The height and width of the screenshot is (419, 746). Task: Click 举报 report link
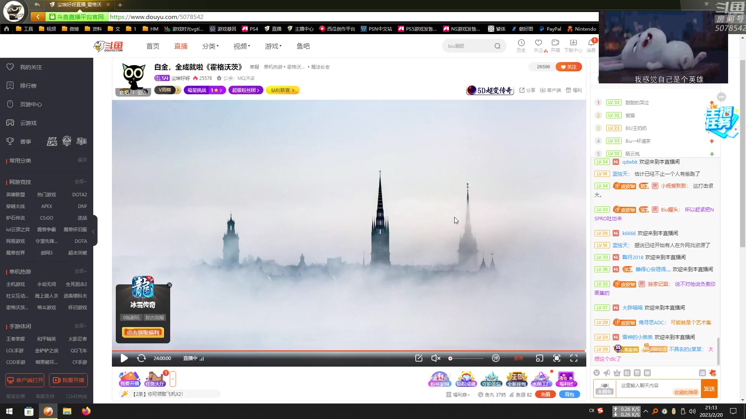click(254, 67)
